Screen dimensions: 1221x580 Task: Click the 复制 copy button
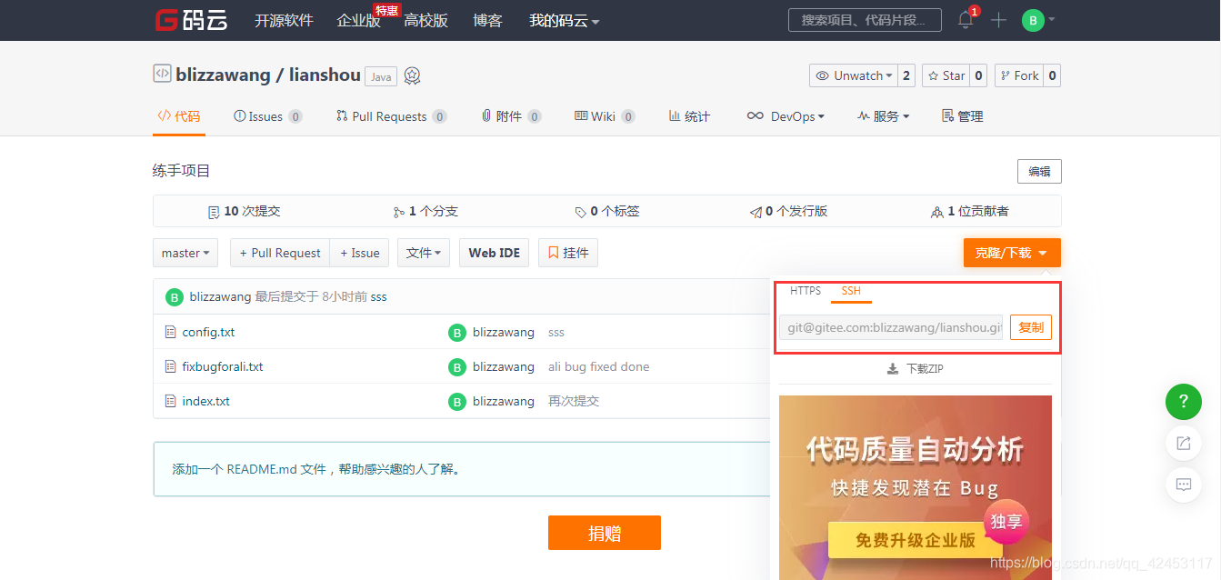click(x=1031, y=327)
